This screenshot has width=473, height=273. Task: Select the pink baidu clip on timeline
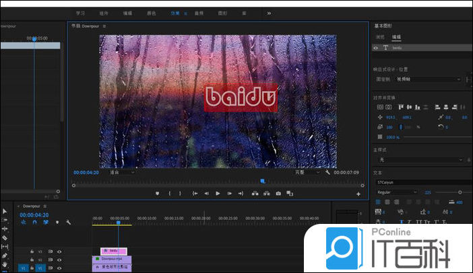pyautogui.click(x=113, y=251)
